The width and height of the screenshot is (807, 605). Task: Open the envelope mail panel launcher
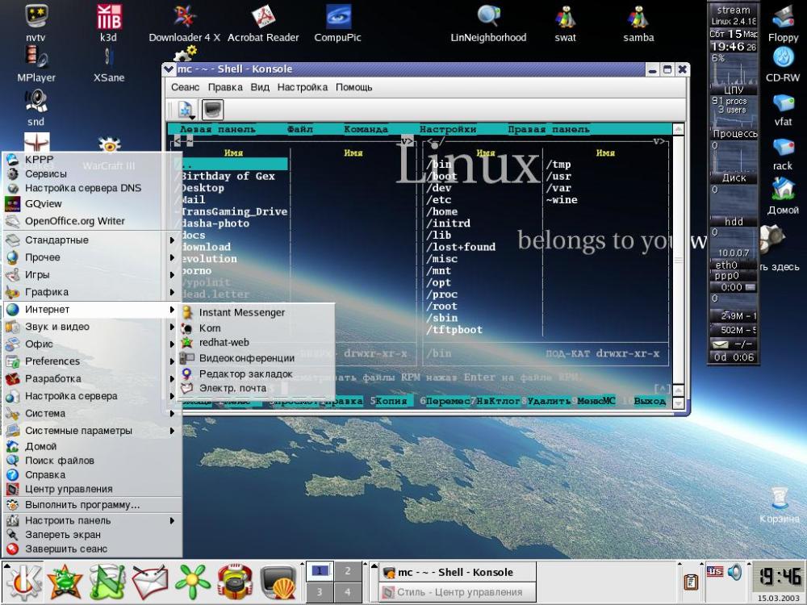click(150, 582)
